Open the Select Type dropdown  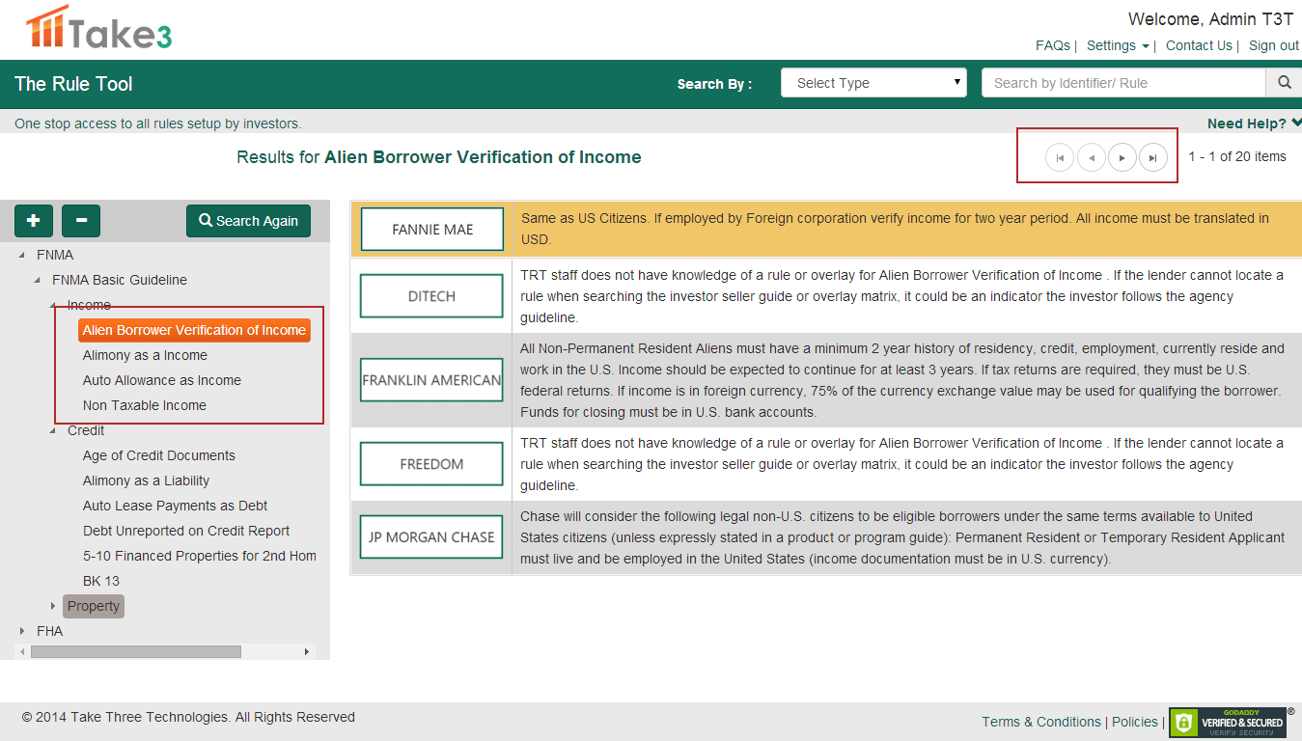[x=873, y=83]
